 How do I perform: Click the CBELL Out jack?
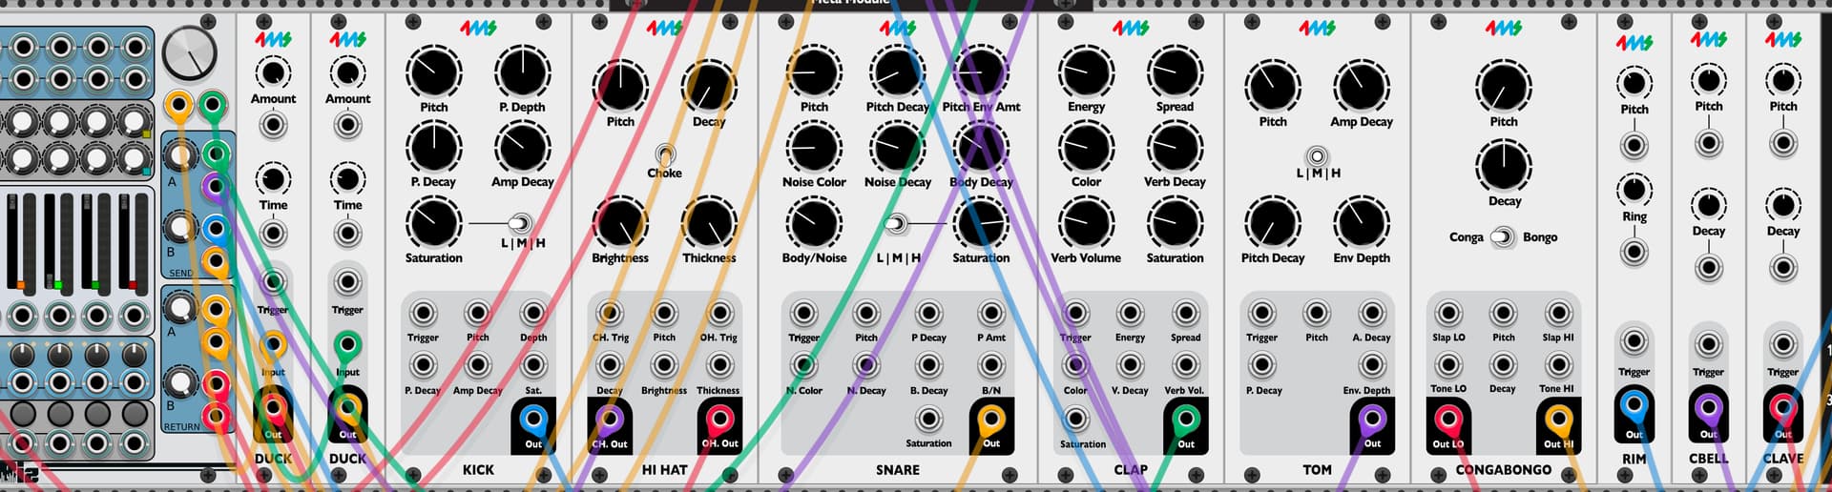click(x=1708, y=408)
